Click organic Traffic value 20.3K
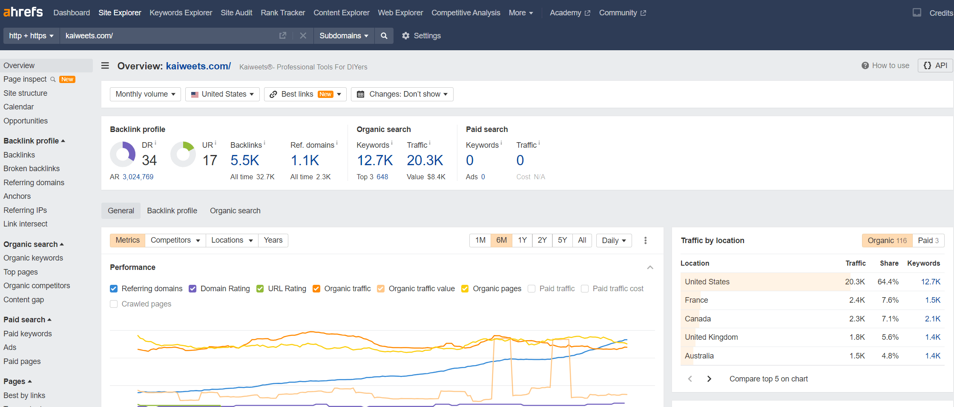Viewport: 954px width, 407px height. (x=425, y=161)
